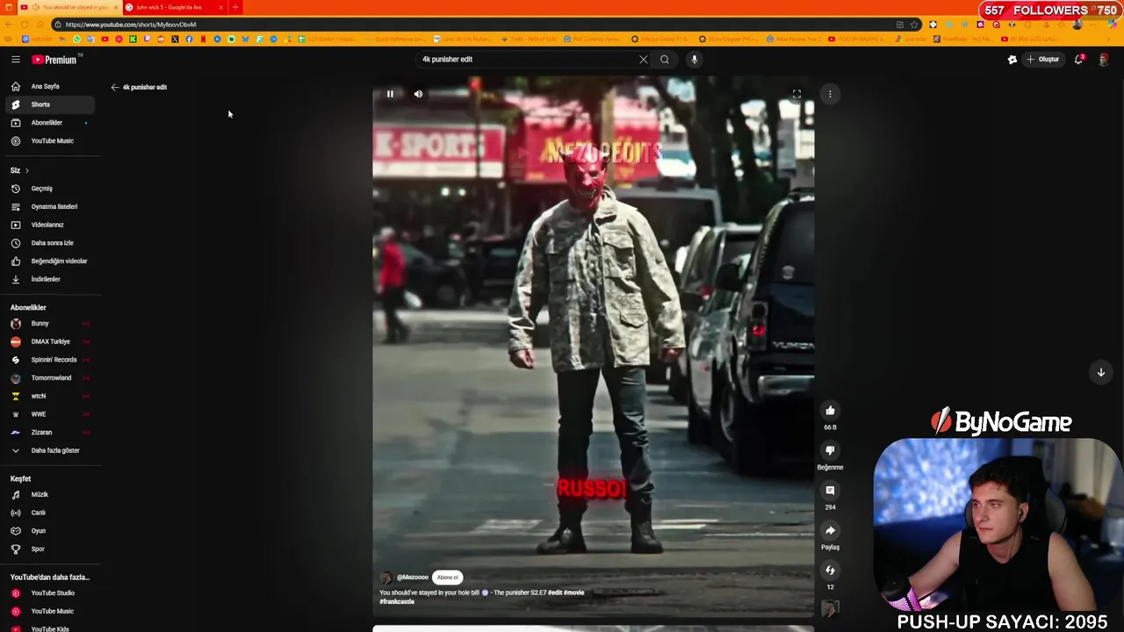Screen dimensions: 1124x632
Task: Expand Daha fazla göster subscriptions
Action: [x=50, y=450]
